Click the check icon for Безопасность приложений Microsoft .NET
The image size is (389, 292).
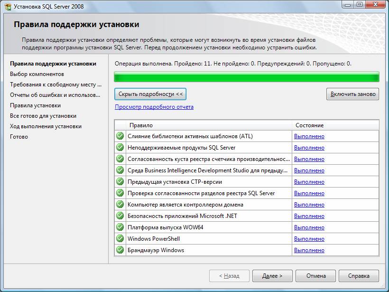coord(120,216)
